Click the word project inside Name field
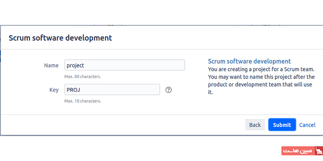This screenshot has height=161, width=323. click(76, 66)
